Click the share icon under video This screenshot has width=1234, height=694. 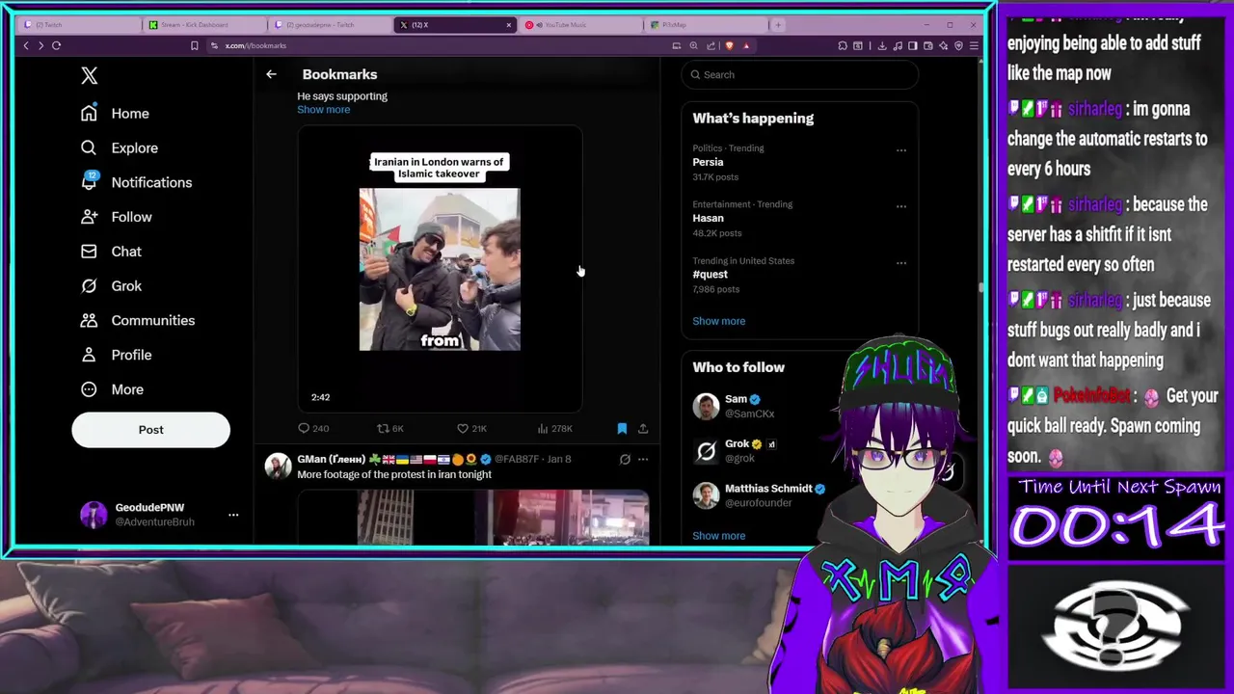pyautogui.click(x=643, y=429)
